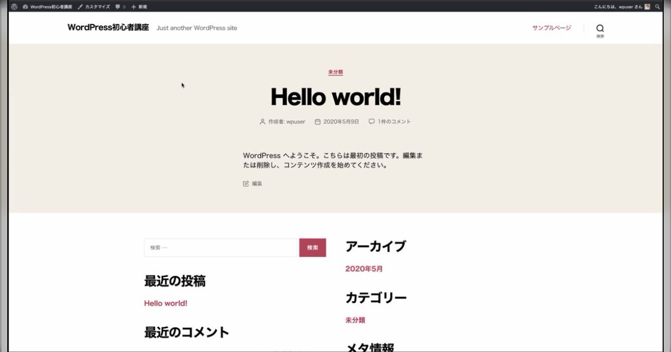Click the 検索 search button in the sidebar

click(312, 247)
